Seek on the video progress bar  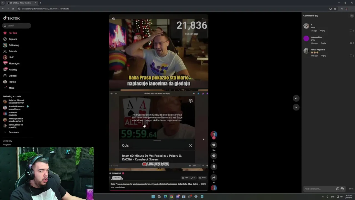tap(158, 191)
